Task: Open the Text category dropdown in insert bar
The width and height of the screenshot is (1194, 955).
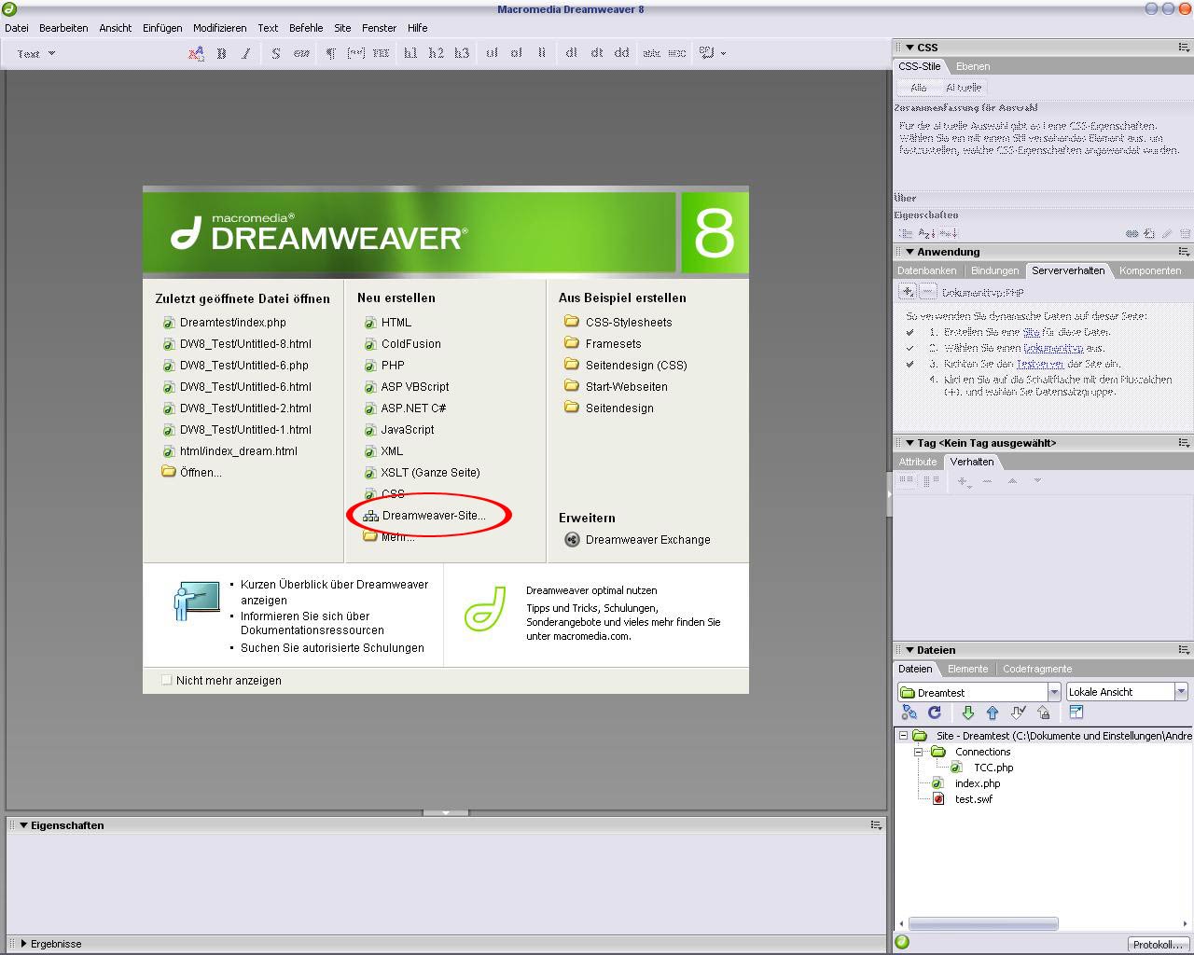Action: click(x=36, y=53)
